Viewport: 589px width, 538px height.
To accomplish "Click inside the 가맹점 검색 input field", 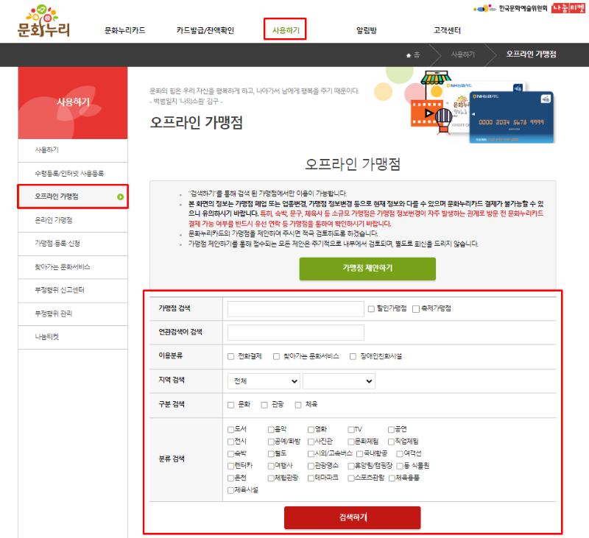I will [293, 308].
